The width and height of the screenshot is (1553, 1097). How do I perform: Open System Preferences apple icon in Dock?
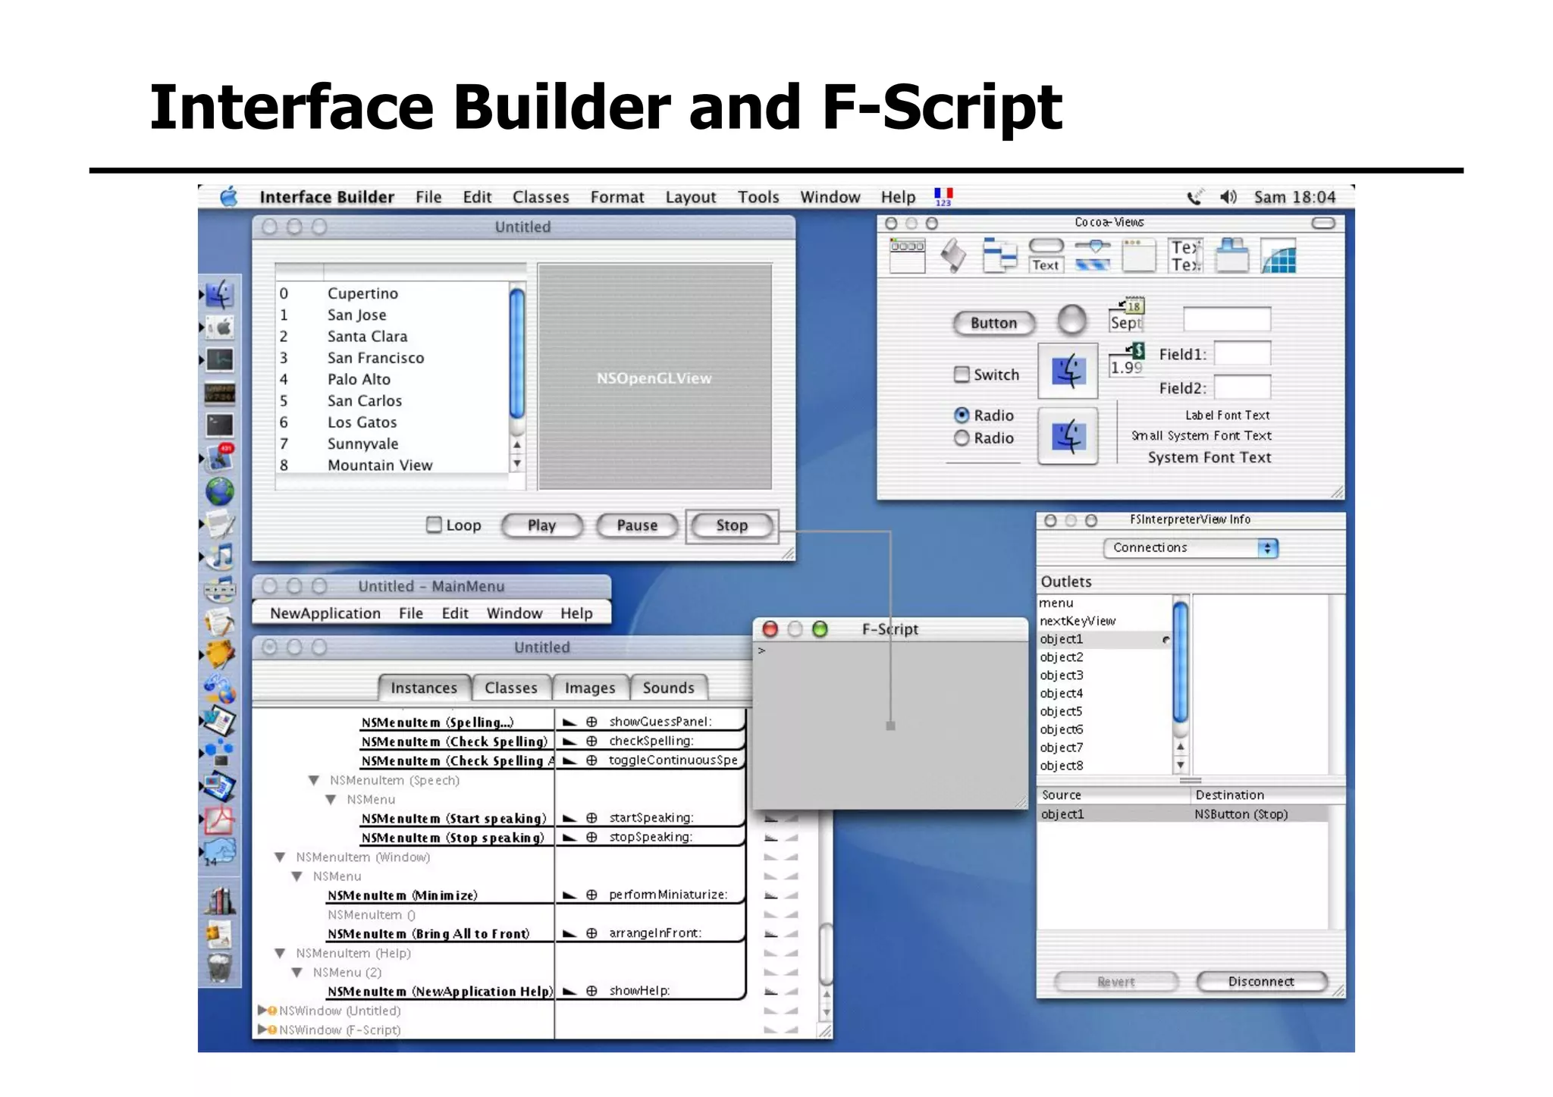tap(220, 328)
